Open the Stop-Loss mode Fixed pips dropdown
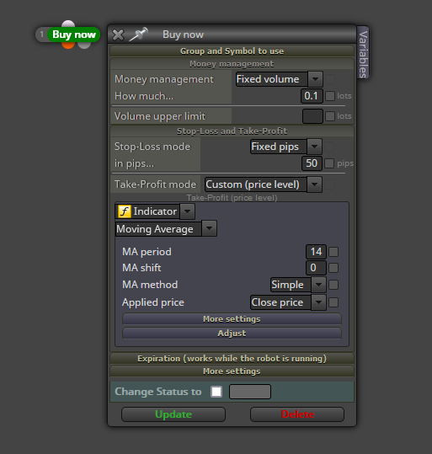 pyautogui.click(x=286, y=147)
